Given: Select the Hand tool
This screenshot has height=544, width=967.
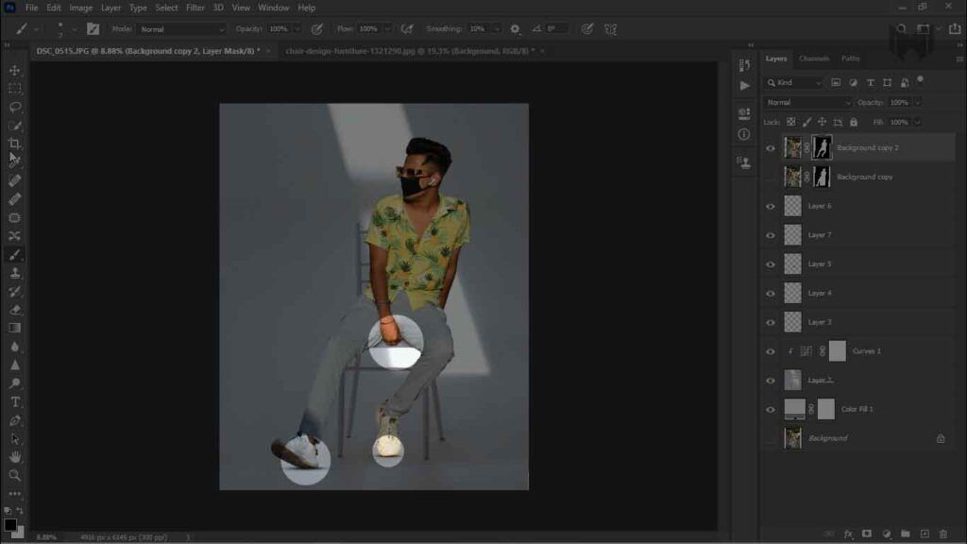Looking at the screenshot, I should coord(15,457).
